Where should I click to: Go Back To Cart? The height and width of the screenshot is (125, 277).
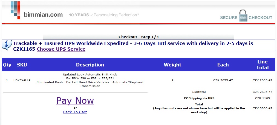pyautogui.click(x=75, y=112)
